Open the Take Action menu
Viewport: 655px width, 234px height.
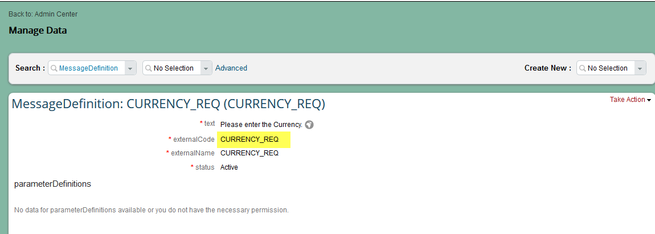click(628, 100)
